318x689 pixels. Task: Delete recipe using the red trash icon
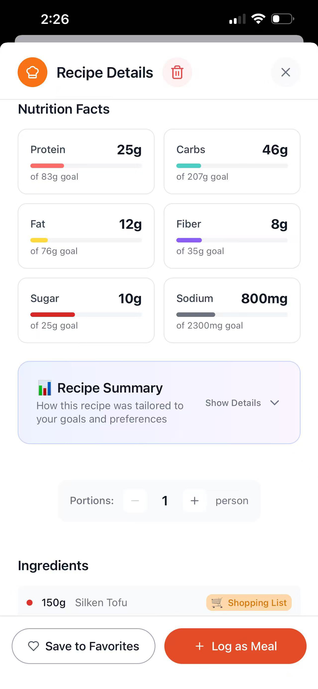177,72
